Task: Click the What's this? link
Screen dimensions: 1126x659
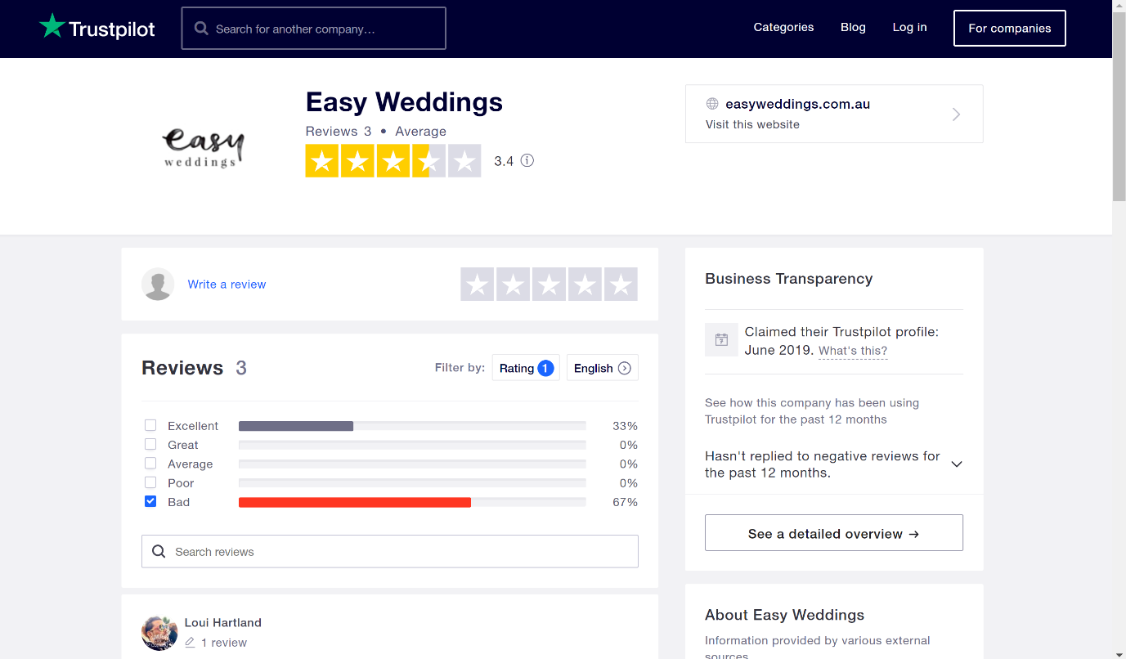Action: pos(853,351)
